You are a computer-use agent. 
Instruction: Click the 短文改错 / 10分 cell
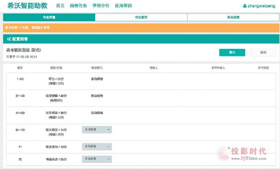pos(56,147)
